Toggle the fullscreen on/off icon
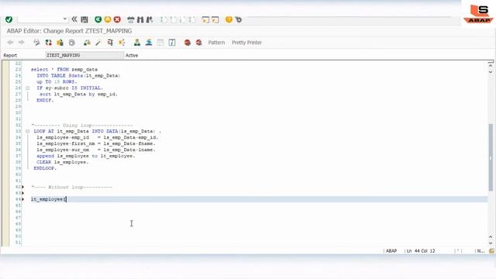This screenshot has height=279, width=496. [160, 43]
